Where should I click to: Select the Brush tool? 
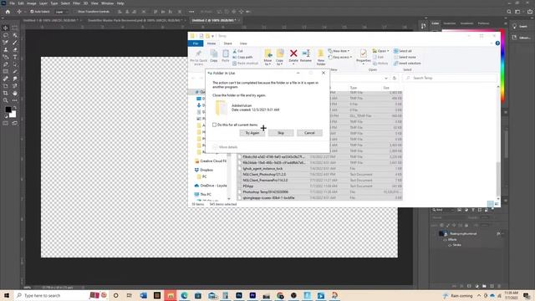15,43
